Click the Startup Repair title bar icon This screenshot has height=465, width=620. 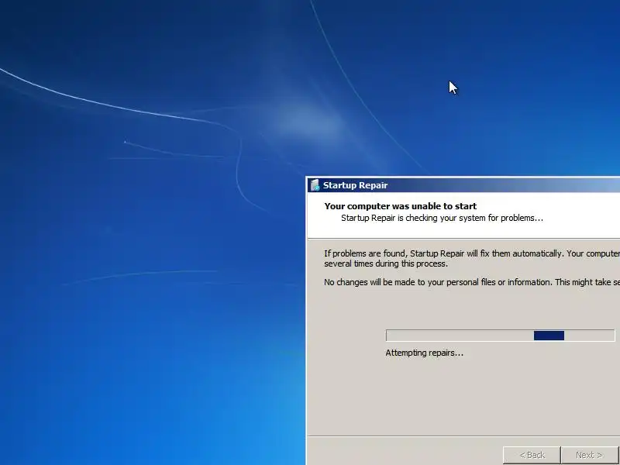click(315, 185)
